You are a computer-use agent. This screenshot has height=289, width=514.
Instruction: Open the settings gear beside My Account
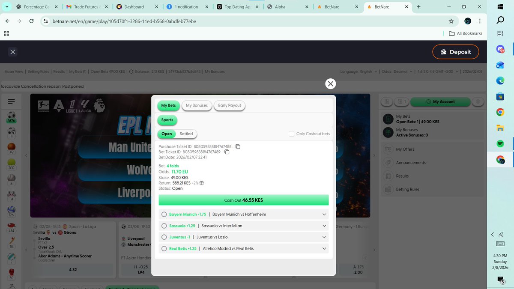click(x=478, y=101)
